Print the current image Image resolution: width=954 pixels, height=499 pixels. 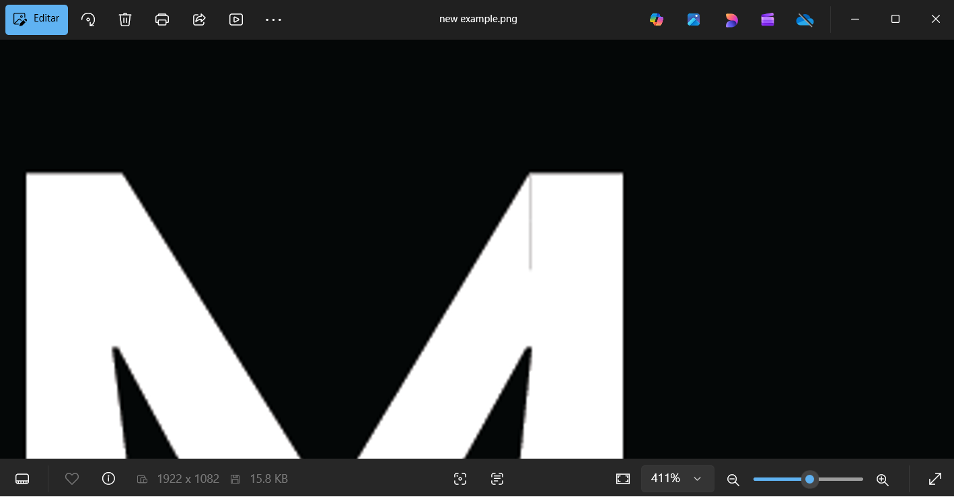pos(162,20)
